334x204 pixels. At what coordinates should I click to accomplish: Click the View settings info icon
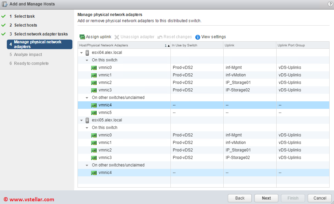coord(197,37)
